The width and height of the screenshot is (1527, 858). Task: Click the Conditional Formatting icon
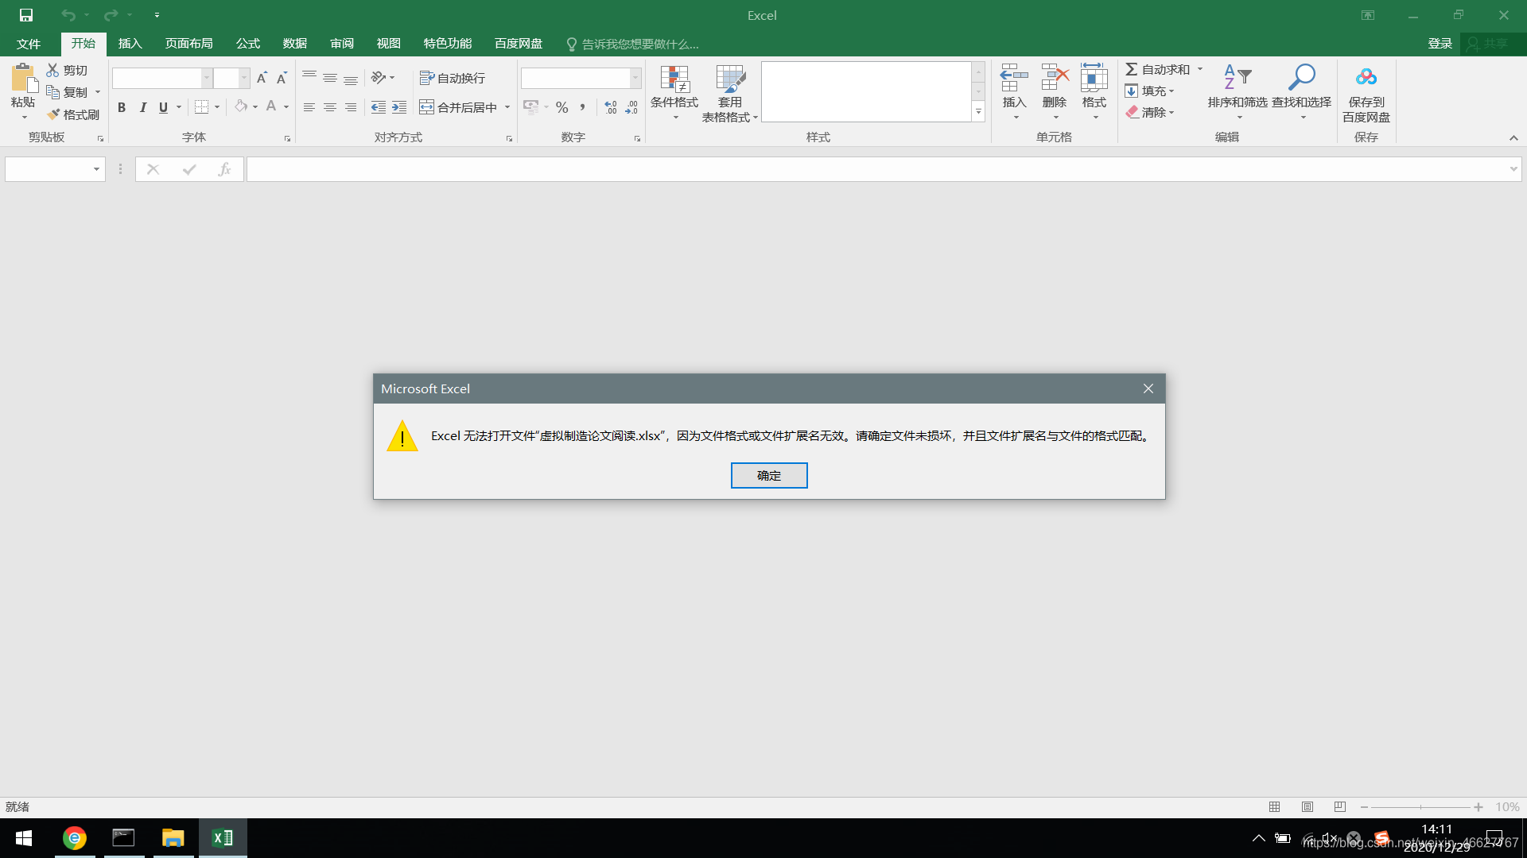[x=674, y=79]
